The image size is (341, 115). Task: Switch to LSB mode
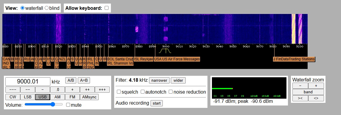28,97
